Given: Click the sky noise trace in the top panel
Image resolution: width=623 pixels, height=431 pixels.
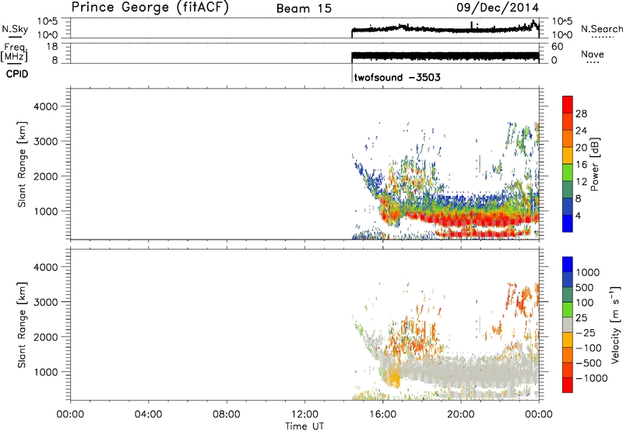Looking at the screenshot, I should [445, 29].
